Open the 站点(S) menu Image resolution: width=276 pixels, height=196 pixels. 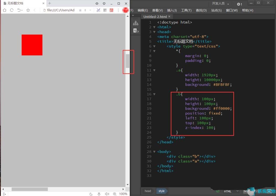click(216, 11)
